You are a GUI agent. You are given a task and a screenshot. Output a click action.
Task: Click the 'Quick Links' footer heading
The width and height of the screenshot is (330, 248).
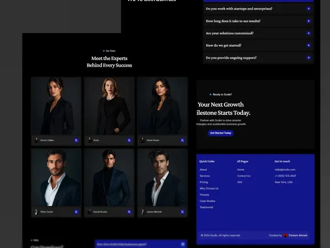[x=207, y=161]
